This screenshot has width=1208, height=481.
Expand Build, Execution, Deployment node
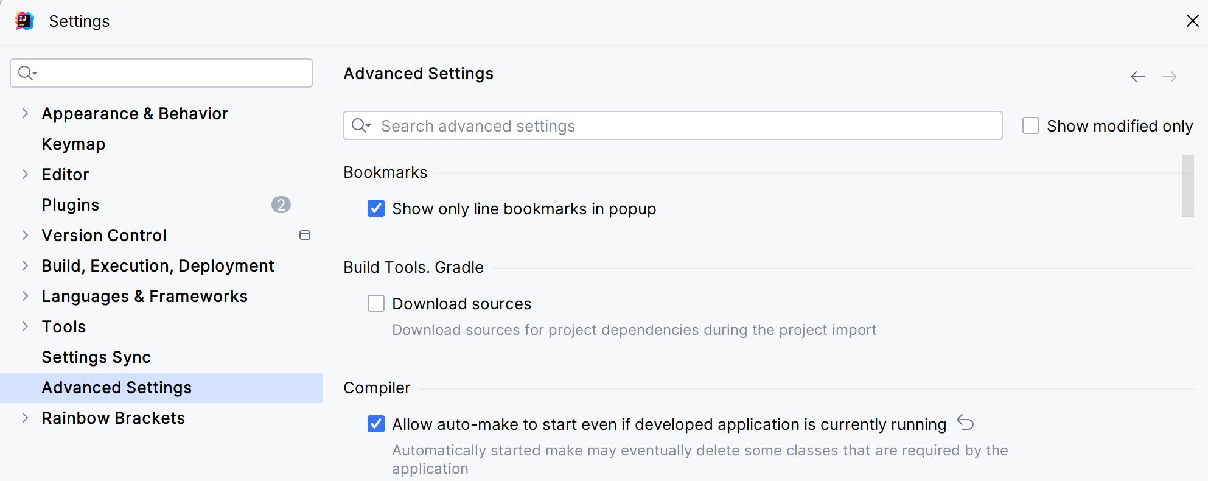(25, 265)
